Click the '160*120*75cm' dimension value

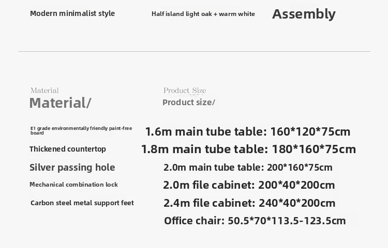[x=310, y=131]
